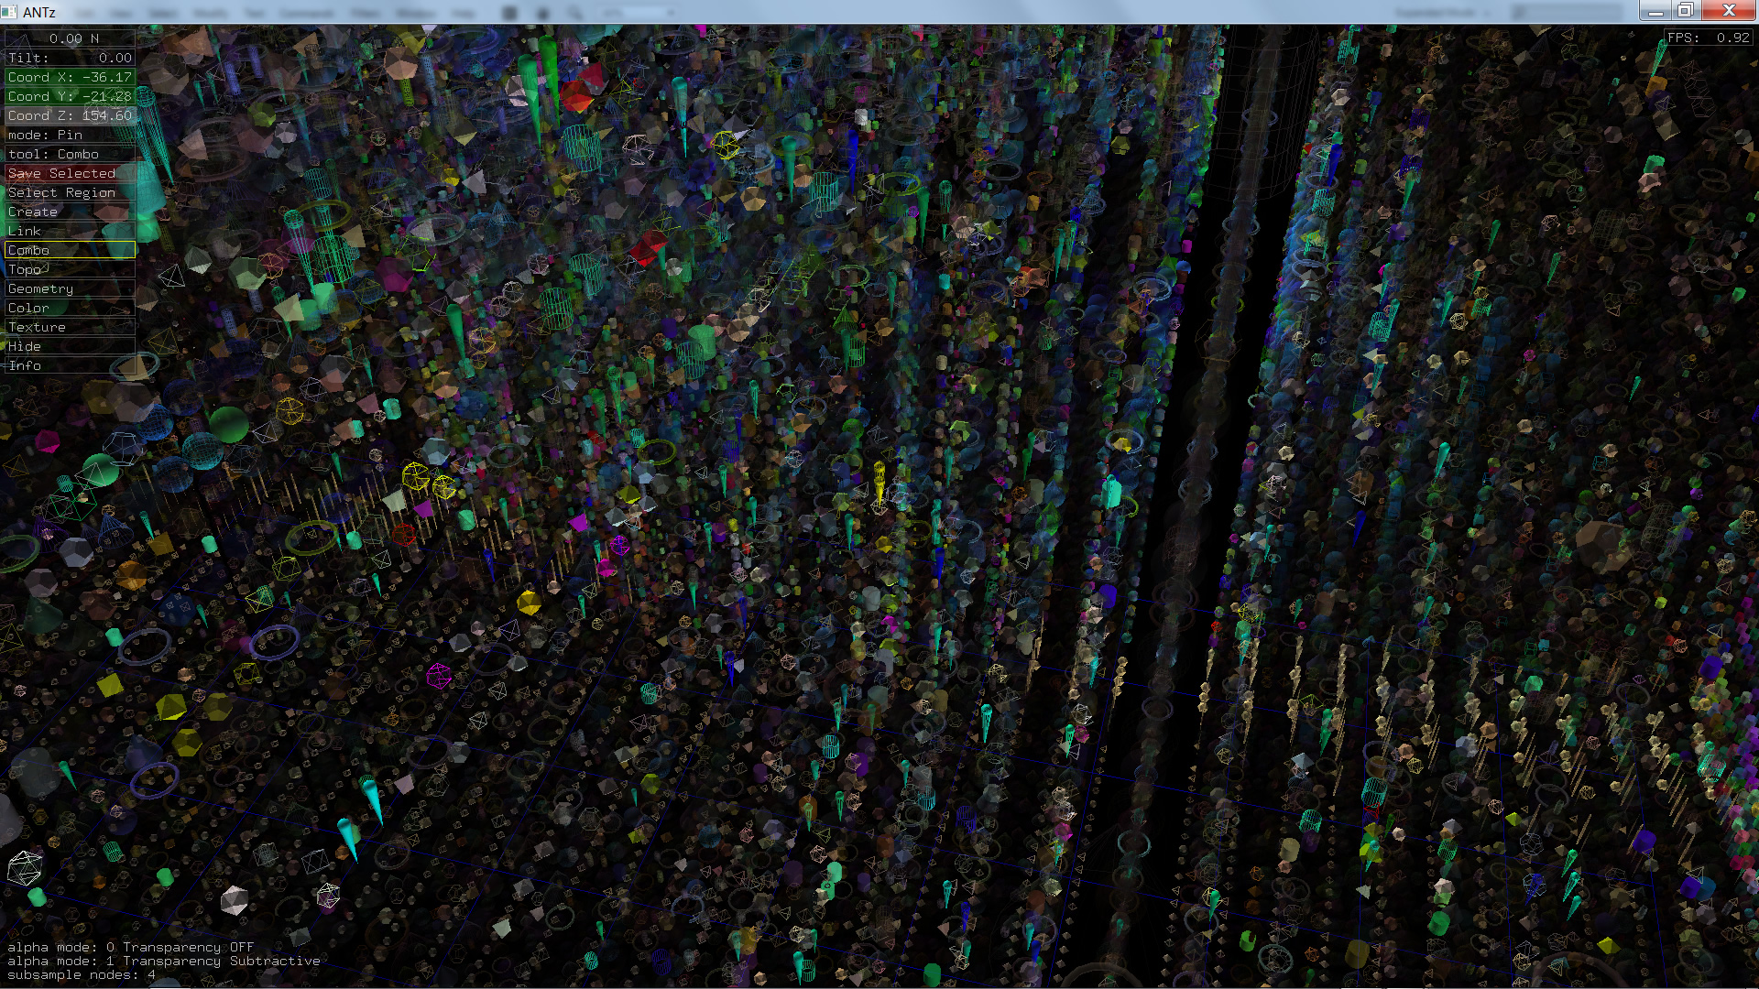Select the Texture tool entry

click(x=71, y=327)
